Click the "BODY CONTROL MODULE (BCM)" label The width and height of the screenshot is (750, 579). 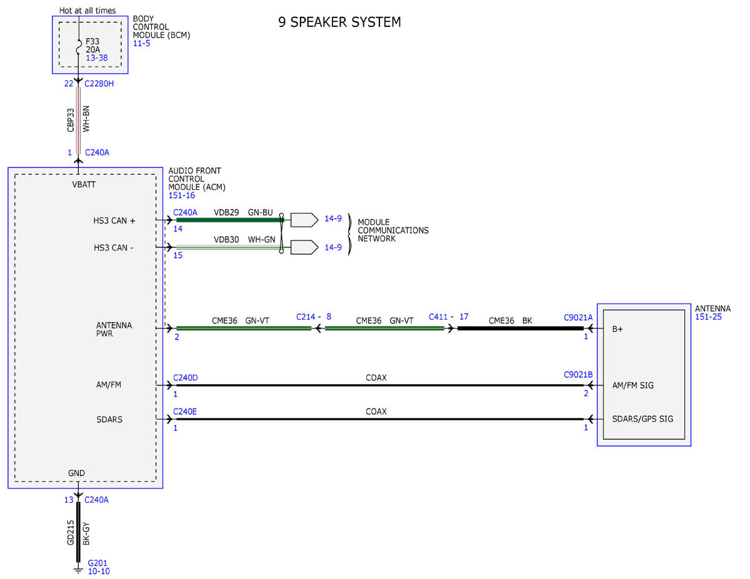click(162, 27)
